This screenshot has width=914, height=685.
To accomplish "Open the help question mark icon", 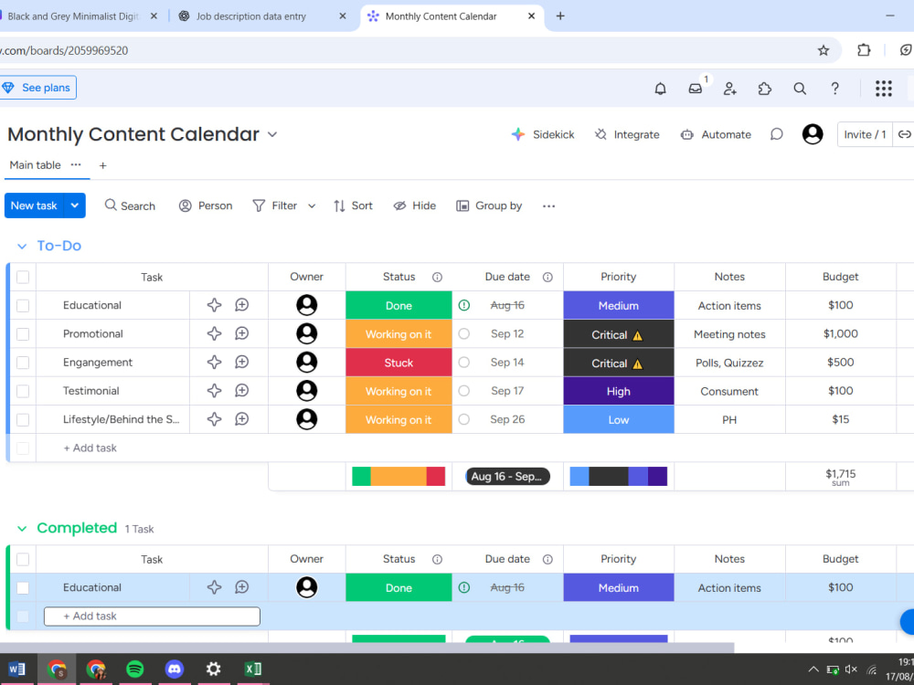I will [x=834, y=89].
